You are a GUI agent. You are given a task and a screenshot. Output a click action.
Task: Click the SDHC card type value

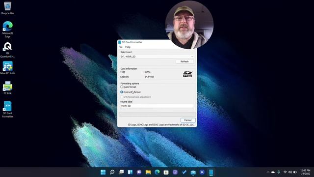pos(148,72)
